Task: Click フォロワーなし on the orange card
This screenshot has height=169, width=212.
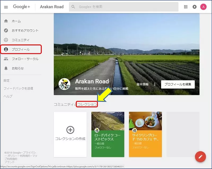Action: (x=140, y=147)
